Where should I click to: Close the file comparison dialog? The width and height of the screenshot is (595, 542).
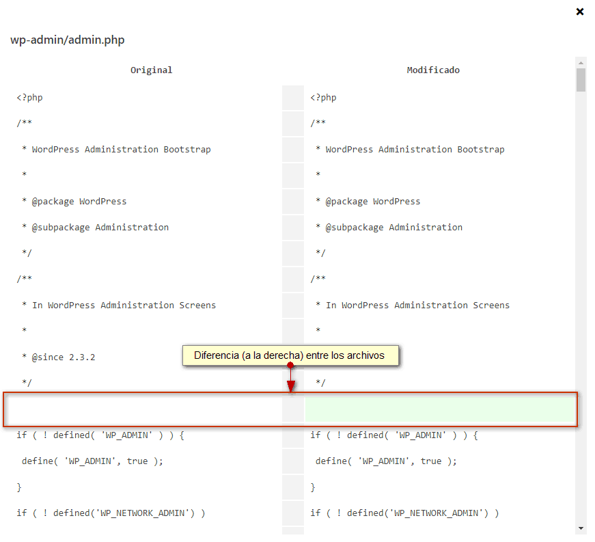(x=580, y=12)
